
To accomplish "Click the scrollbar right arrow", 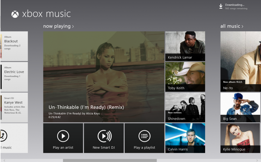I will click(x=257, y=160).
